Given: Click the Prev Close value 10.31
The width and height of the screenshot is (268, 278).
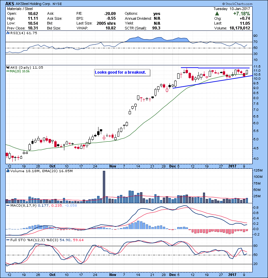Looking at the screenshot, I should 33,28.
